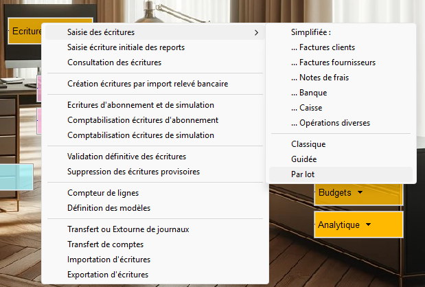Click Création écritures par import relevé bancaire
Screen dimensions: 425x287
point(148,84)
